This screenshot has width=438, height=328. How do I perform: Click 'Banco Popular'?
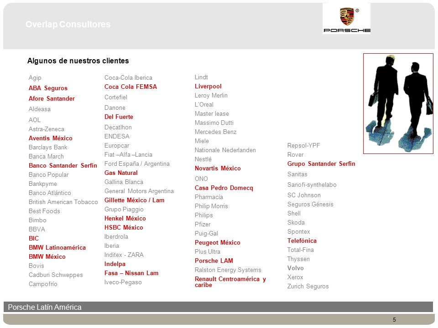[x=49, y=175]
